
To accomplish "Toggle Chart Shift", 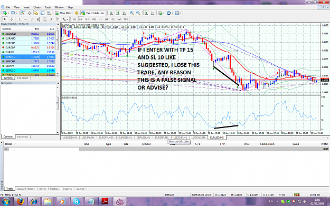I will click(x=153, y=13).
